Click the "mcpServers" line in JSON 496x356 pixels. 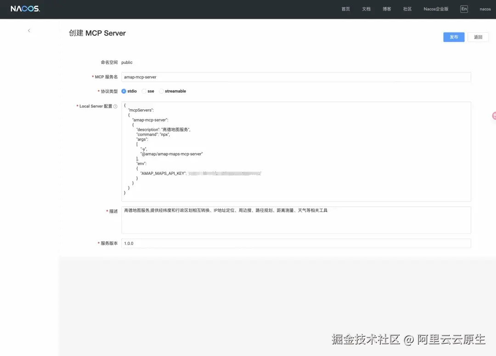141,110
